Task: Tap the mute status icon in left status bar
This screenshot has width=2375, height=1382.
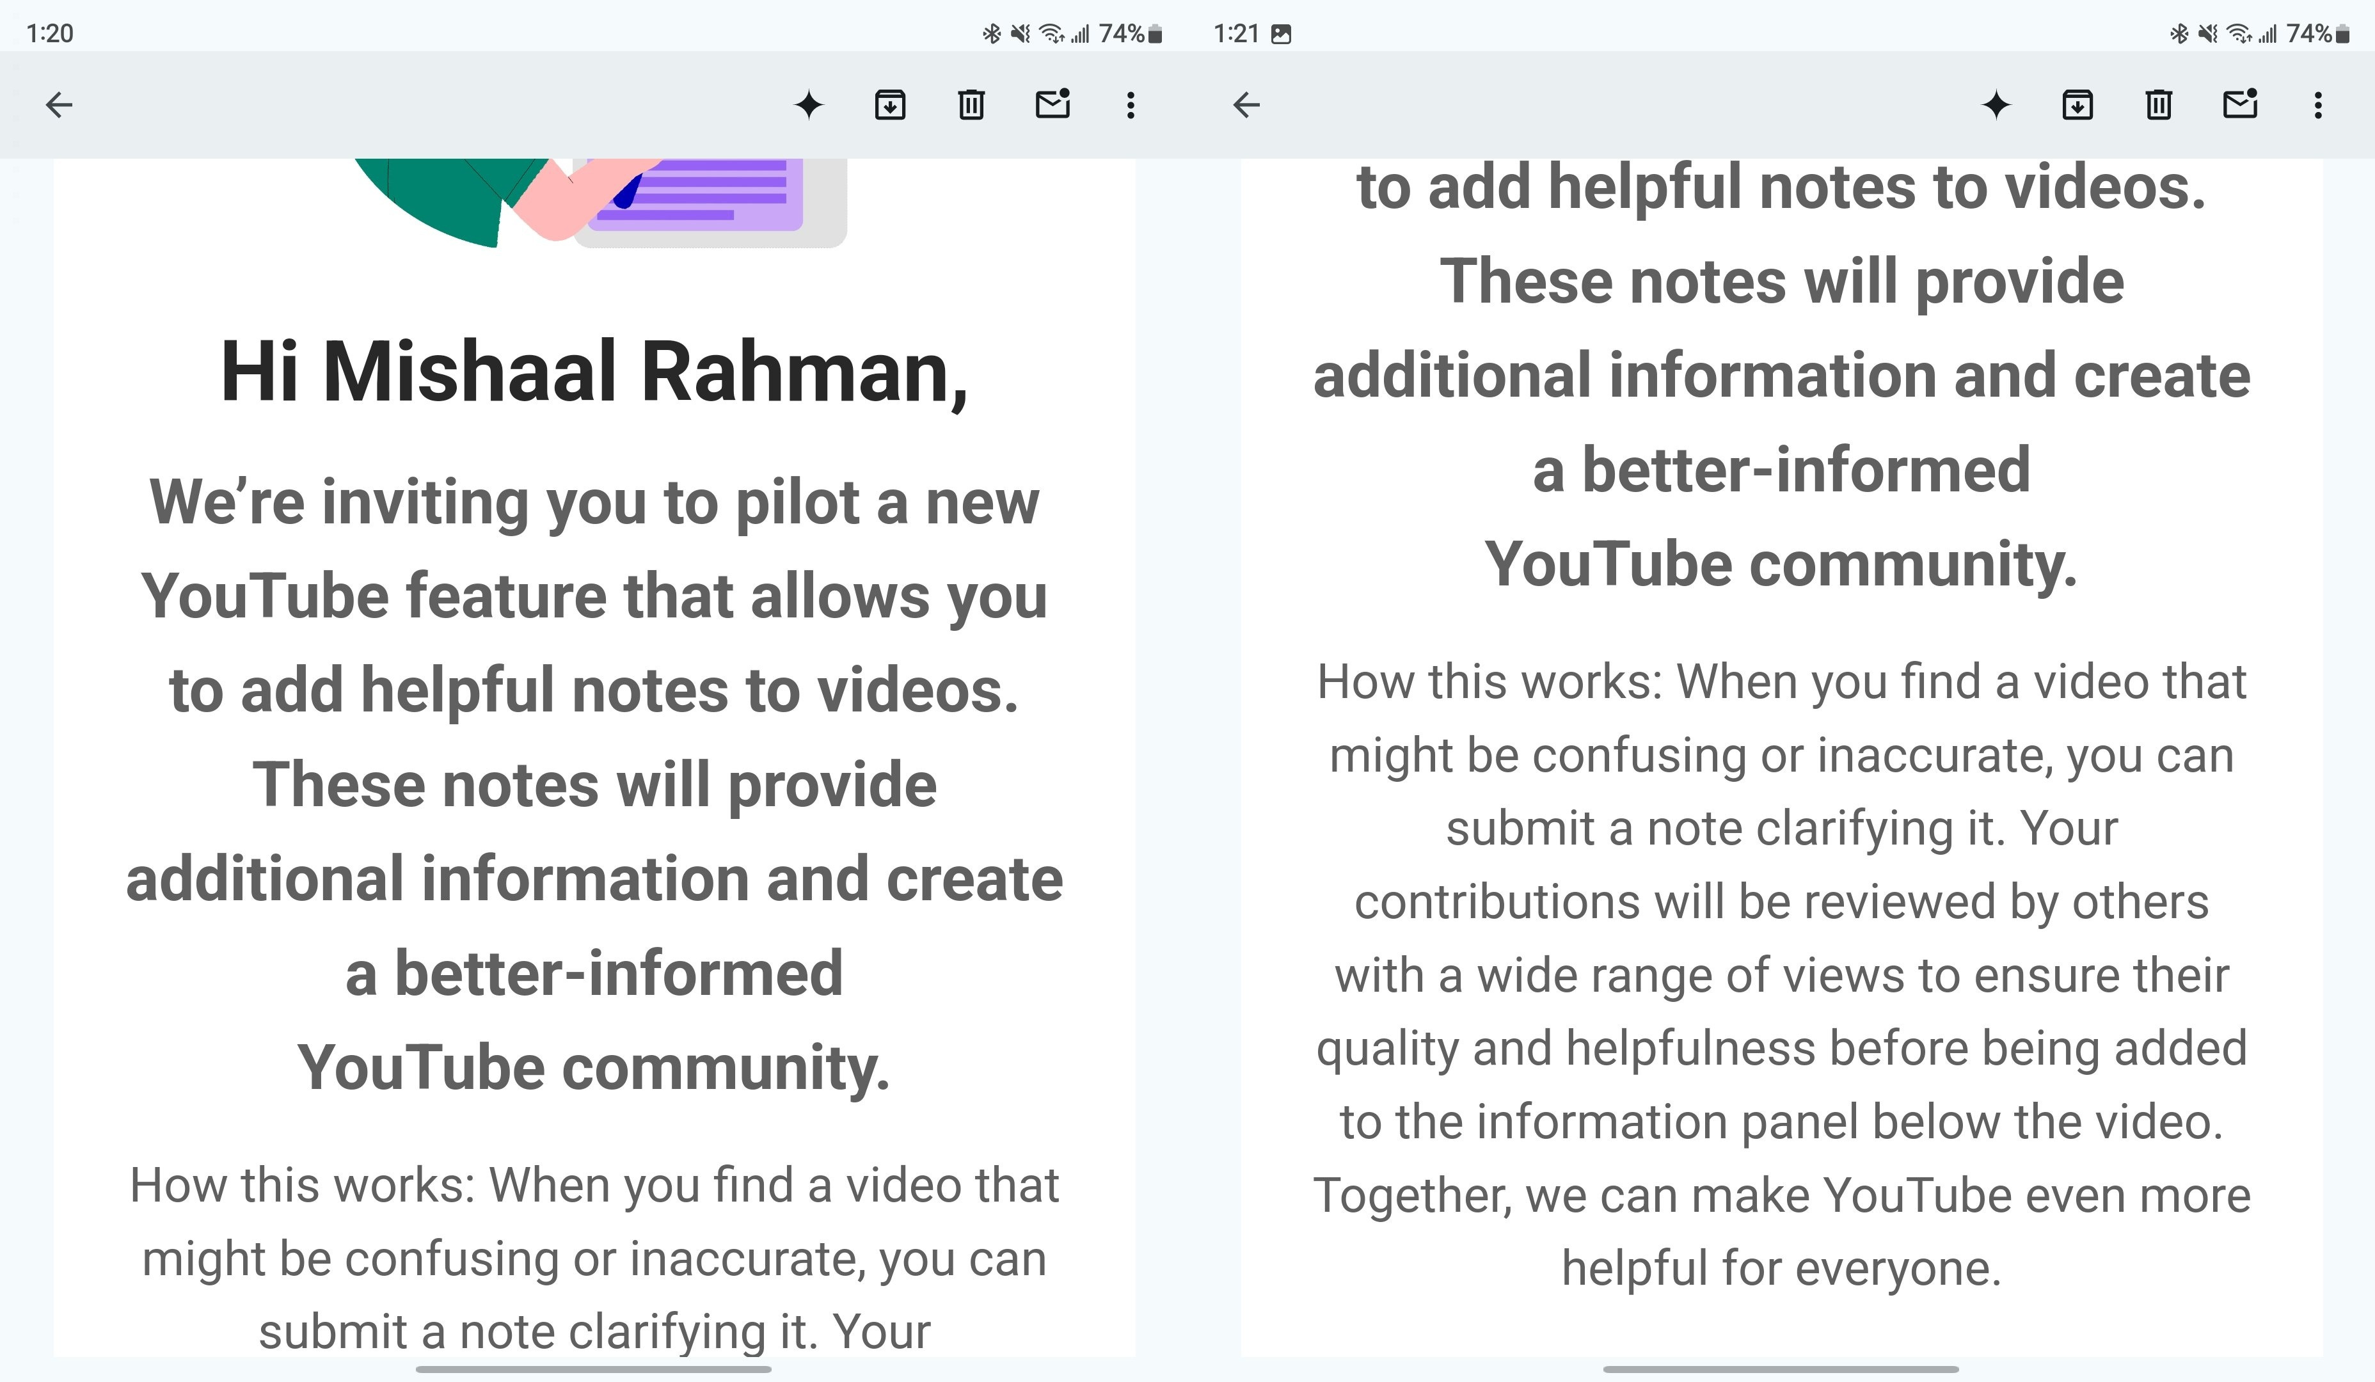Action: 1020,34
